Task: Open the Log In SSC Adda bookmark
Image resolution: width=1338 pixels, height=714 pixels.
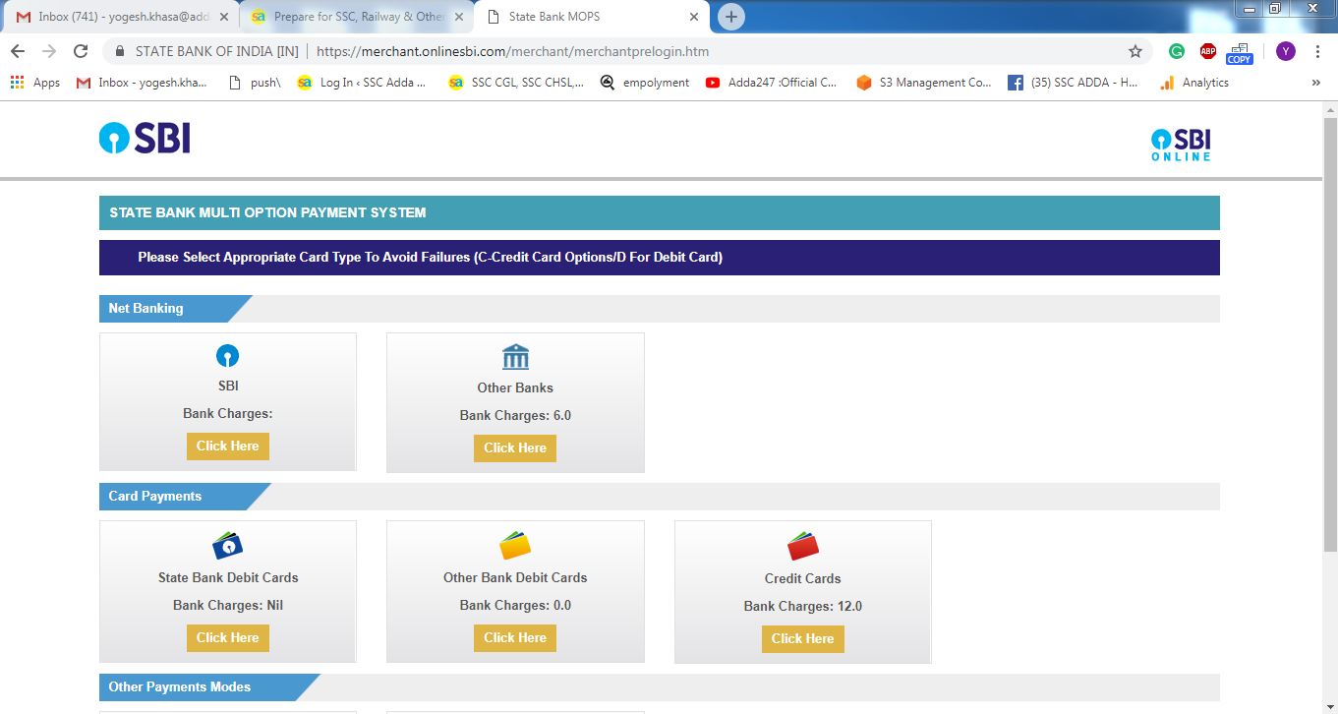Action: coord(362,83)
